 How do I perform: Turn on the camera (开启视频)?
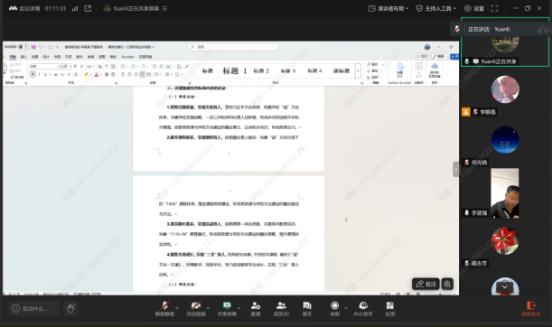196,309
